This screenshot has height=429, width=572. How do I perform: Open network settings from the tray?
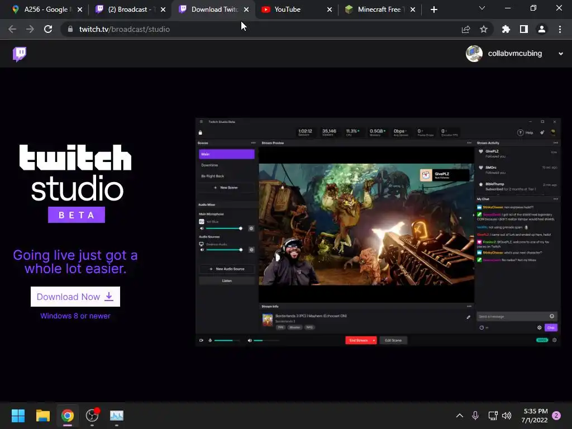[493, 416]
